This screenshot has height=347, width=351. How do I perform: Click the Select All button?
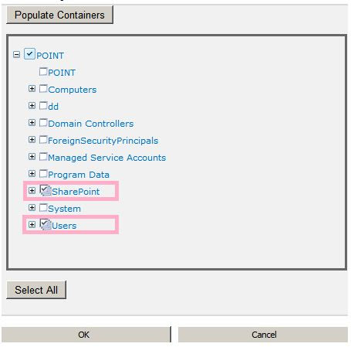(36, 290)
